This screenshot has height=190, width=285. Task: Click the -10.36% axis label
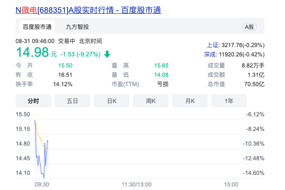(253, 144)
